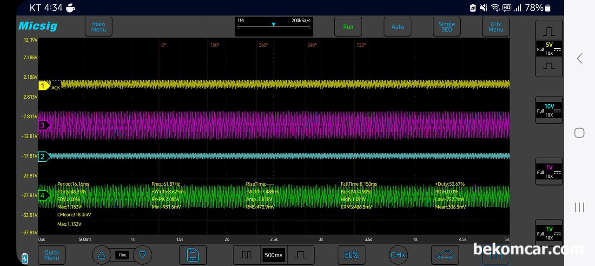Tap the battery charging indicator icon
Image resolution: width=595 pixels, height=266 pixels.
25,258
